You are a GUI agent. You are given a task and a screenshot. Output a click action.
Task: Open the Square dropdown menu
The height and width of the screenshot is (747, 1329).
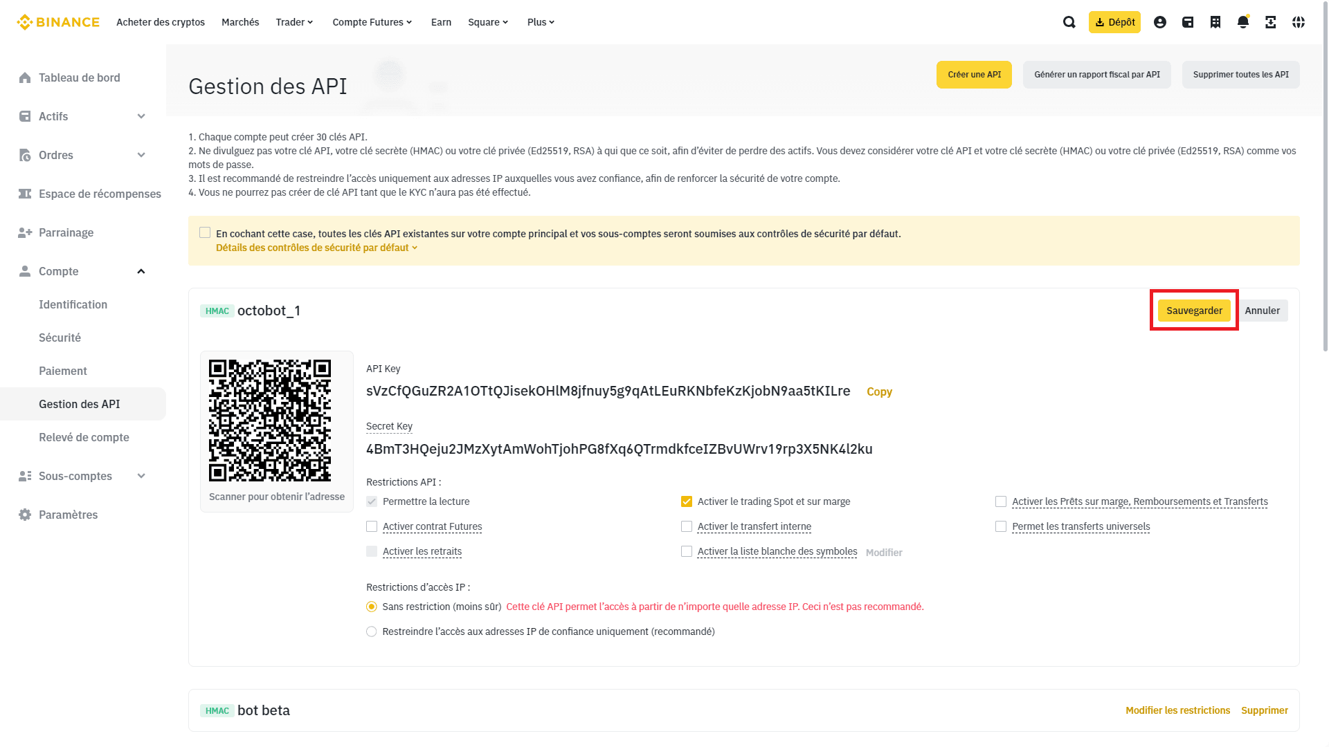point(488,22)
